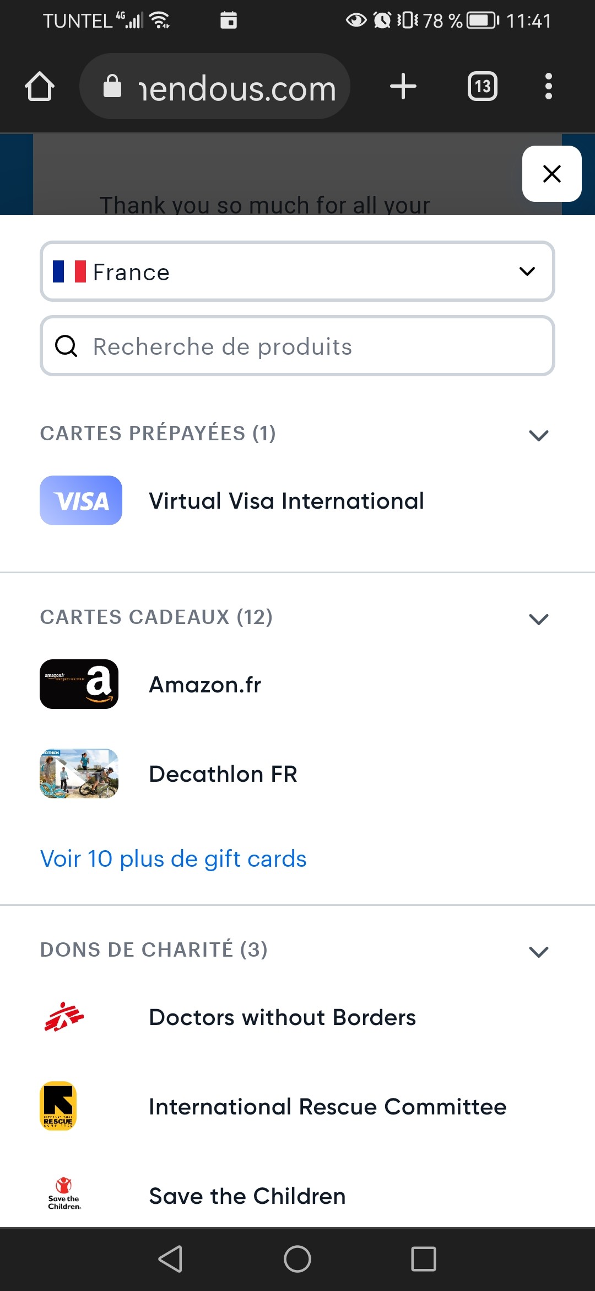Select the Decathlon FR gift card
Screen dimensions: 595x1291
[223, 774]
